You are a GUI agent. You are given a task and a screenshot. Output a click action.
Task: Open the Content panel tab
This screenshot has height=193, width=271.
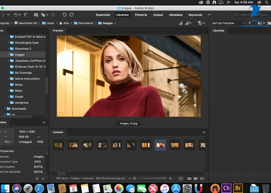58,132
